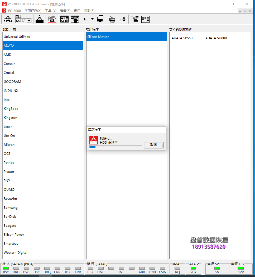Image resolution: width=255 pixels, height=277 pixels.
Task: Select Patriot vendor
Action: 43,163
